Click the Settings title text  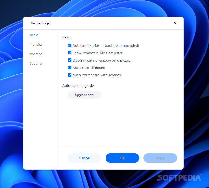[43, 23]
